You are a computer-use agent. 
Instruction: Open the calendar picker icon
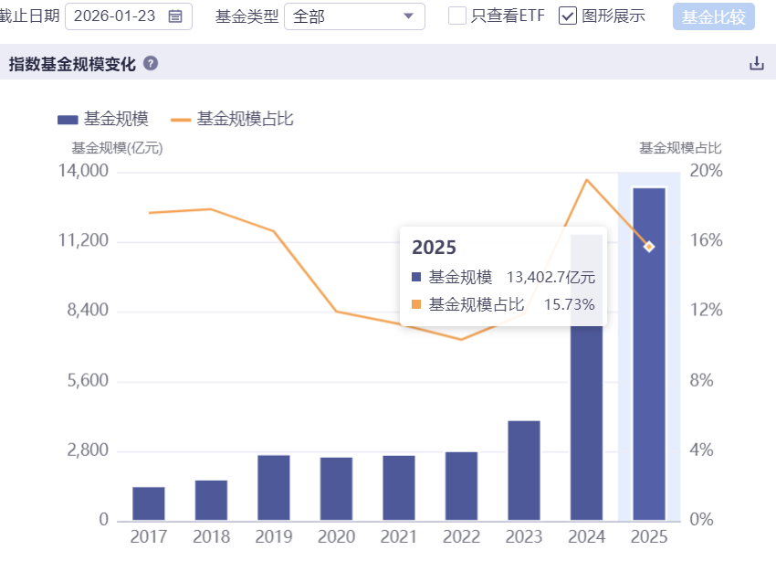(175, 16)
